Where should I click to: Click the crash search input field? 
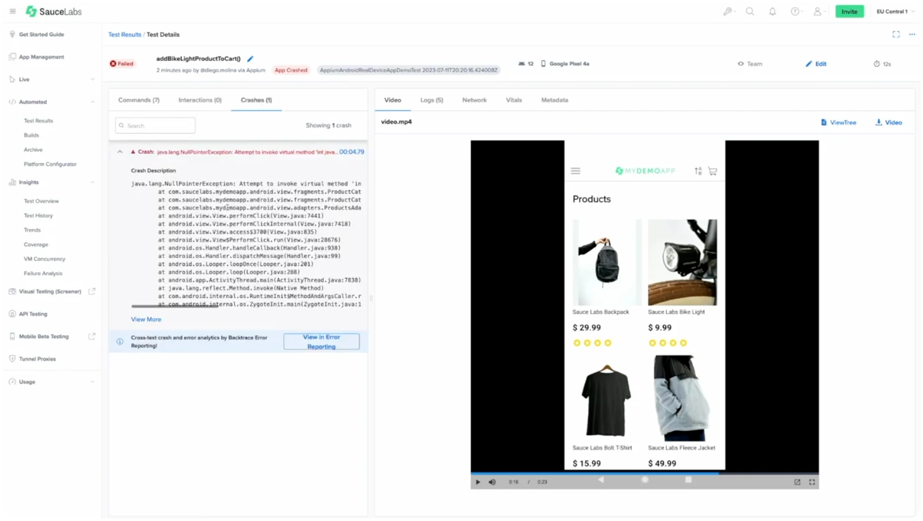[155, 125]
